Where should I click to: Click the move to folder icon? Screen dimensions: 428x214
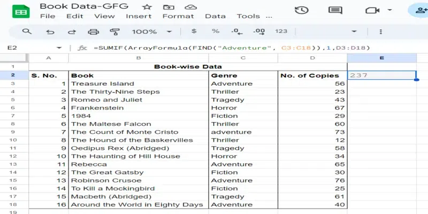pos(169,8)
